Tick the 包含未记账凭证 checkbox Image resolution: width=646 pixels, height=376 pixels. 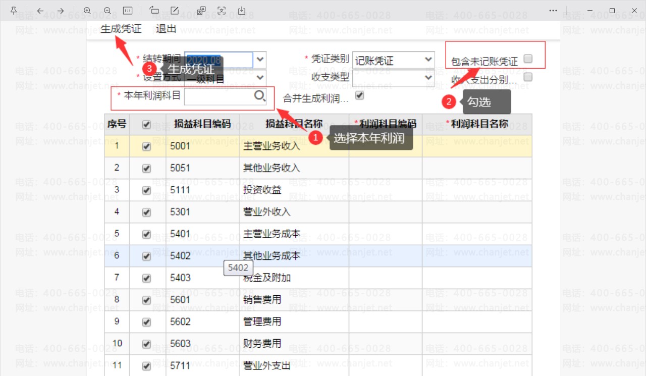[x=528, y=59]
